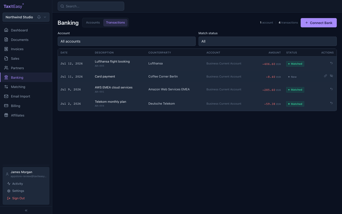Click the Affiliates gift icon
The height and width of the screenshot is (214, 342).
click(x=6, y=115)
